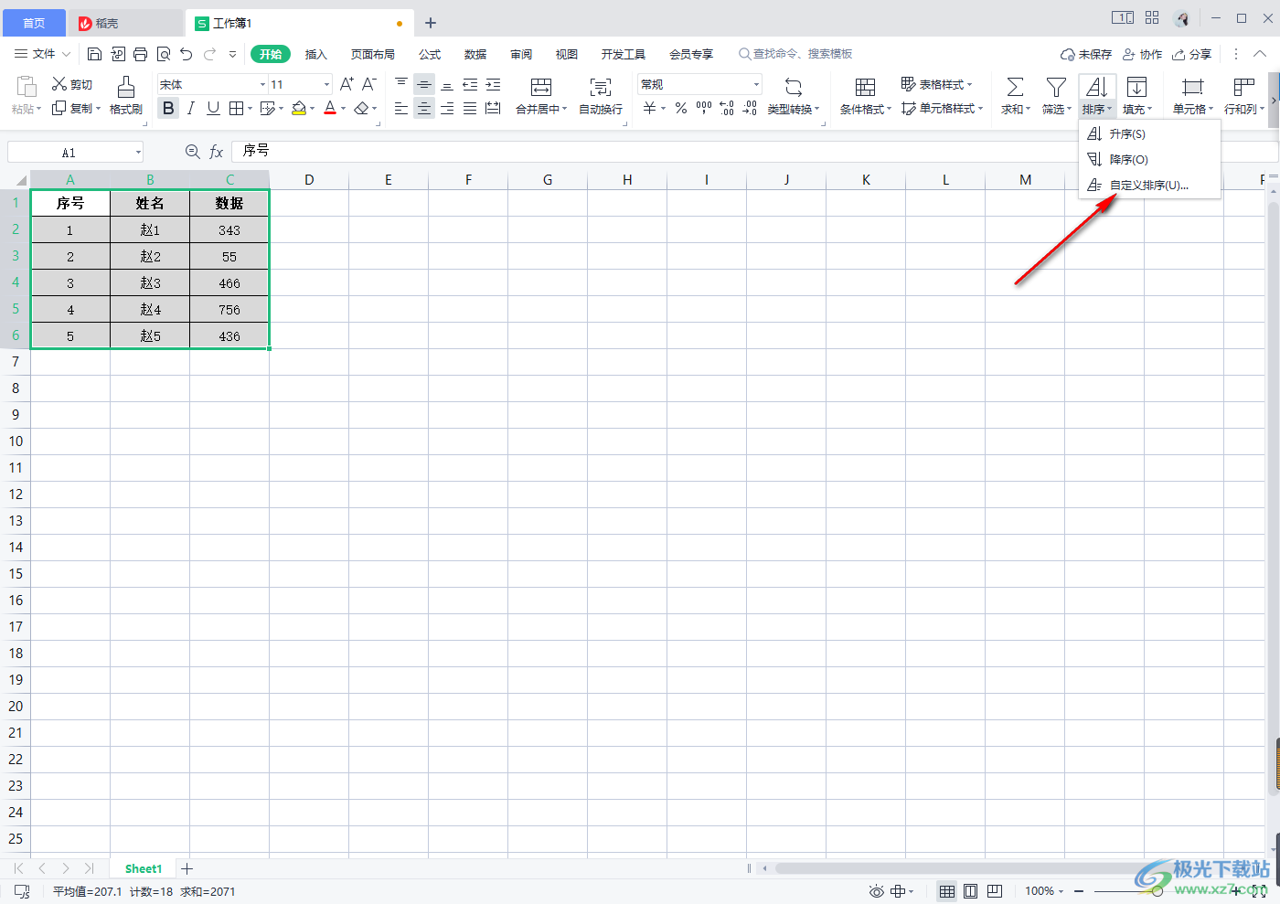Align text to top icon
Screen dimensions: 1280x904
pyautogui.click(x=401, y=84)
